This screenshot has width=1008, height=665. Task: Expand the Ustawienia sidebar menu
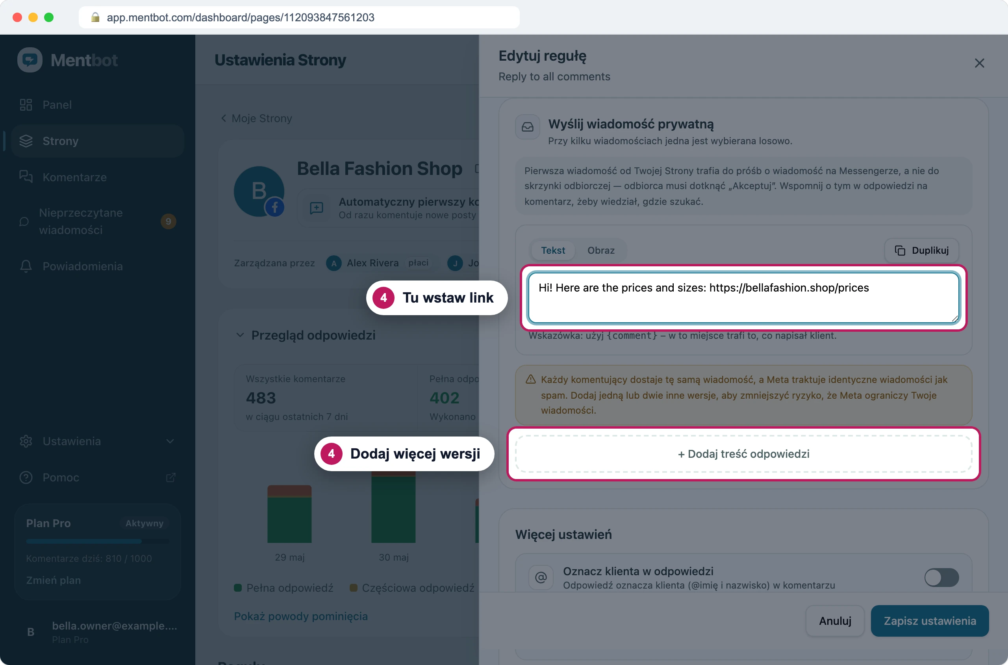coord(98,441)
